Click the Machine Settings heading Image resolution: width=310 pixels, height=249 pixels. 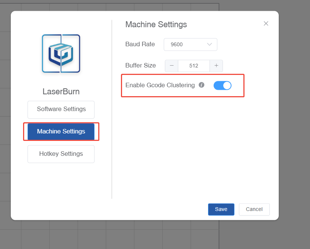point(156,24)
